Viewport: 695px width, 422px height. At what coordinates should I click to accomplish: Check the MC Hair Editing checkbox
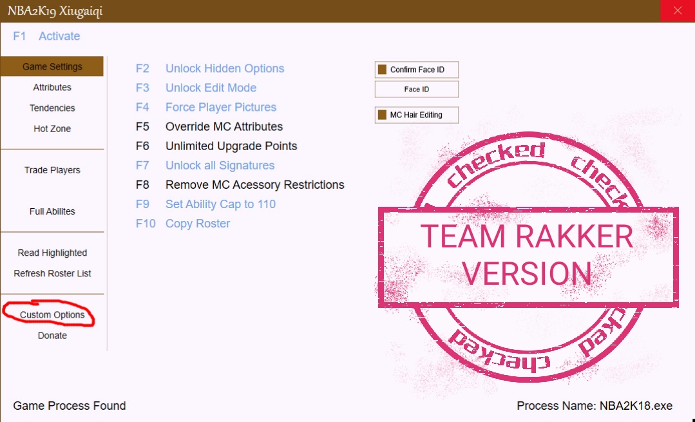tap(382, 115)
